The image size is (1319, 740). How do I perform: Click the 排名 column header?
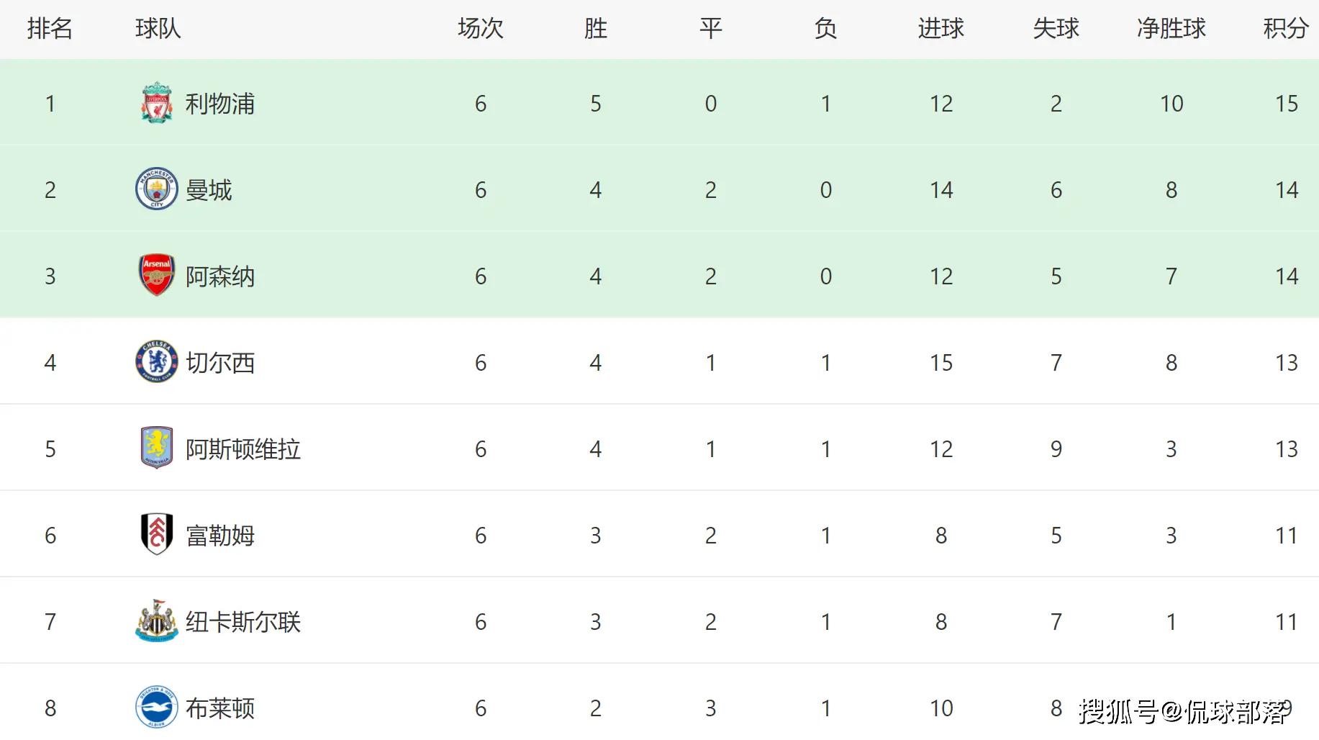click(50, 29)
